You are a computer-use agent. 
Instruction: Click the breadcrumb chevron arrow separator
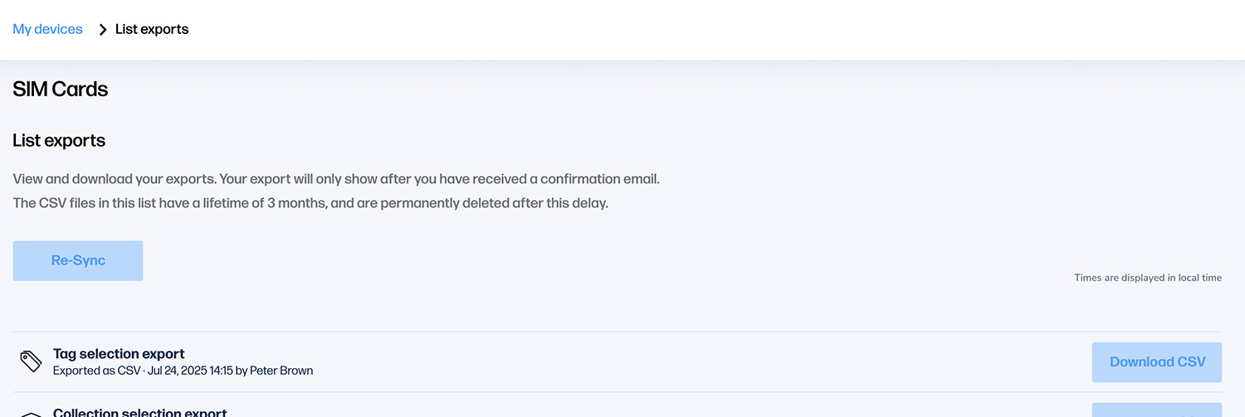[x=103, y=30]
